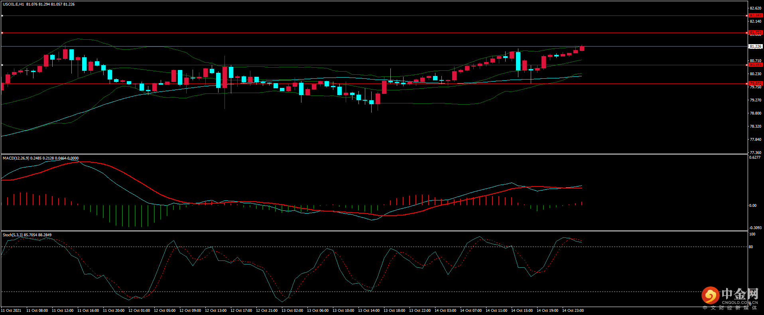The width and height of the screenshot is (764, 315).
Task: Click the 12 Oct 05:00 time label
Action: [x=165, y=311]
